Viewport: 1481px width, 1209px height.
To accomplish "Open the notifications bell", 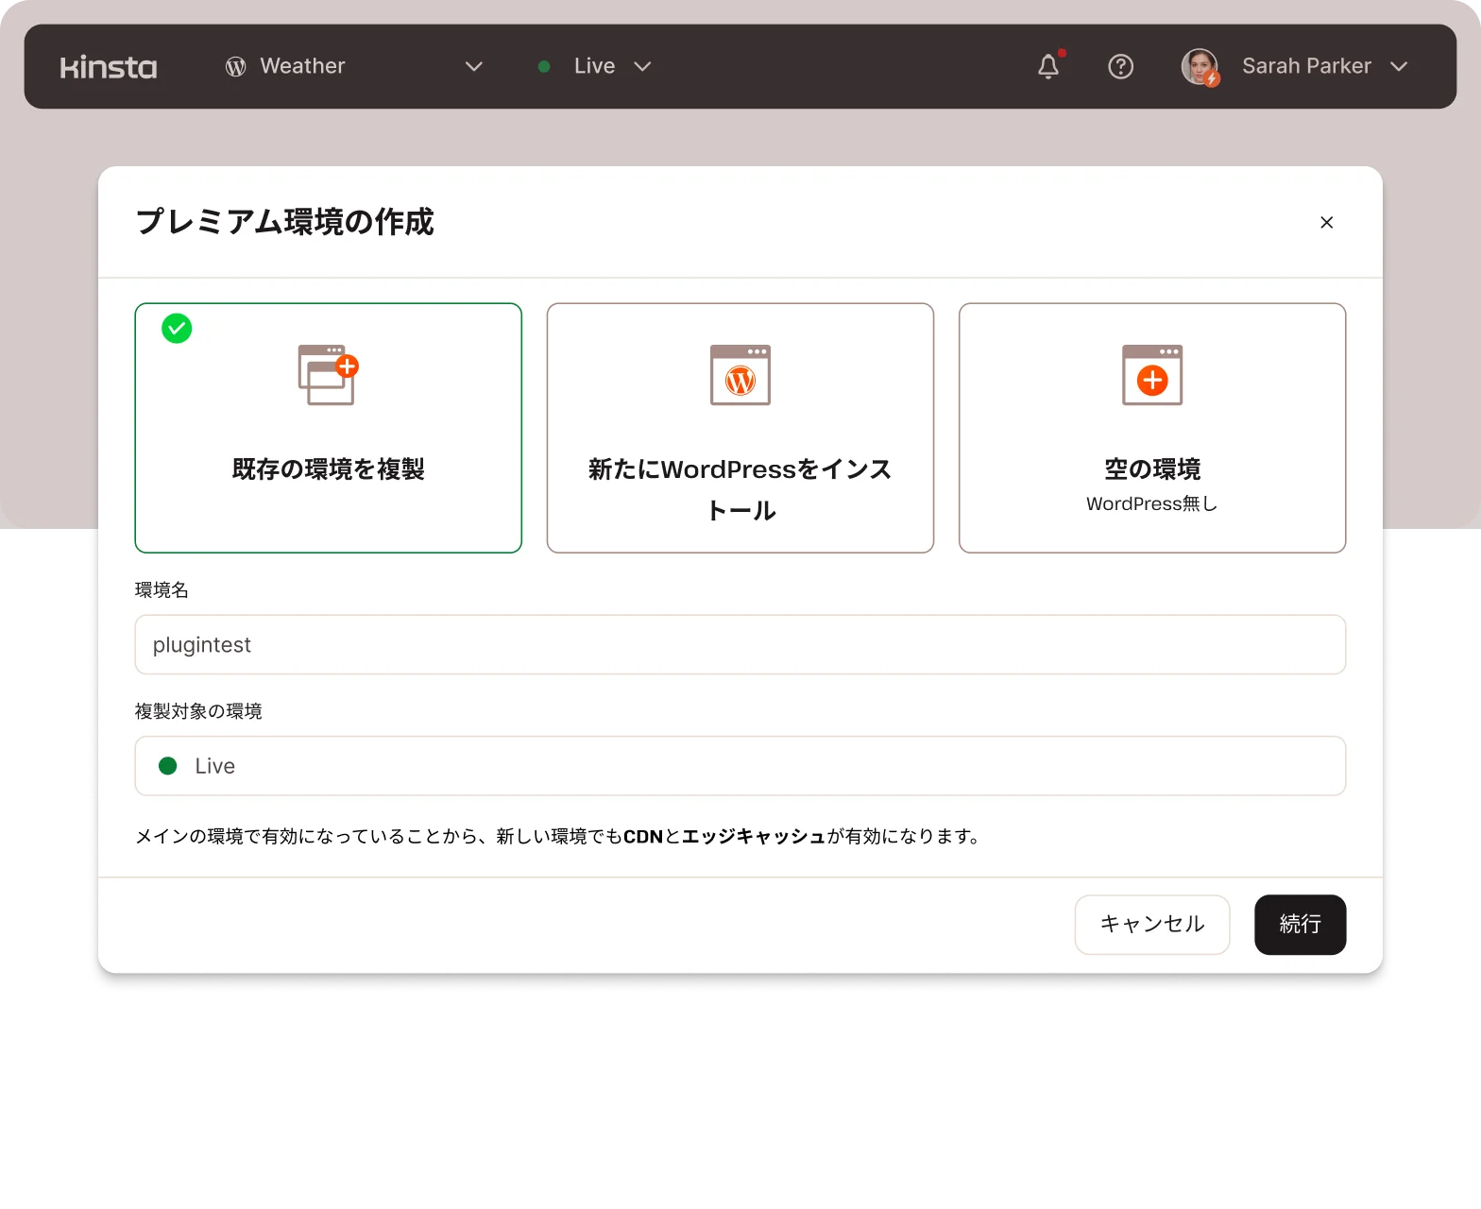I will (1048, 66).
